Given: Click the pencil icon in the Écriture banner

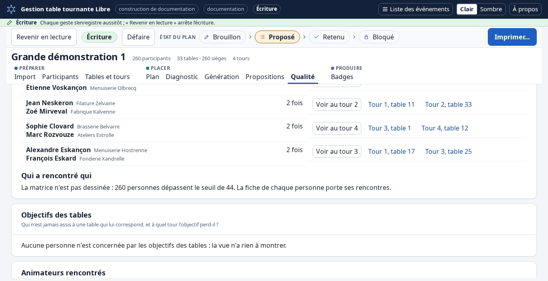Looking at the screenshot, I should tap(10, 22).
